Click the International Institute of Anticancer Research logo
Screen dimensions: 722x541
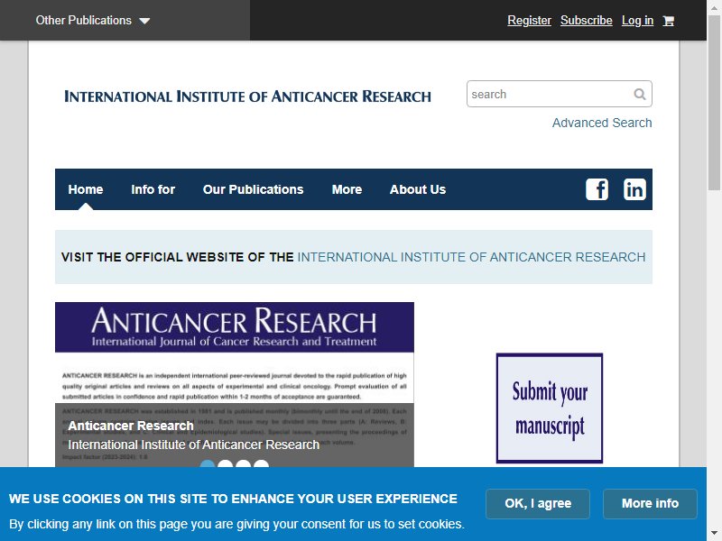(247, 96)
